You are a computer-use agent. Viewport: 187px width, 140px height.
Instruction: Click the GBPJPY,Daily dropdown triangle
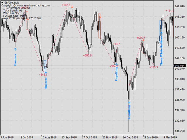tap(2, 3)
